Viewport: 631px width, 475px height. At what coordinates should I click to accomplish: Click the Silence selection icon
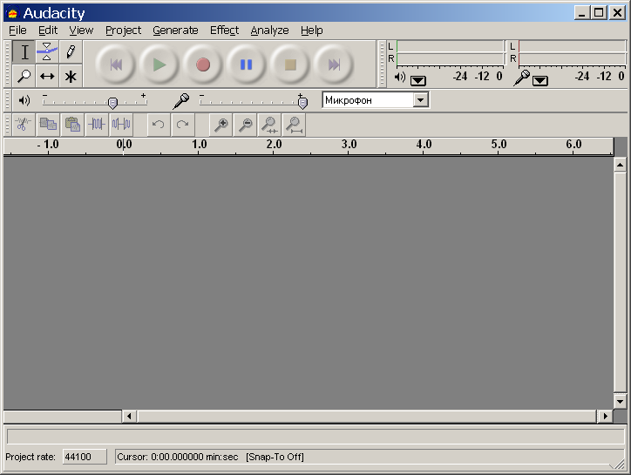[121, 125]
